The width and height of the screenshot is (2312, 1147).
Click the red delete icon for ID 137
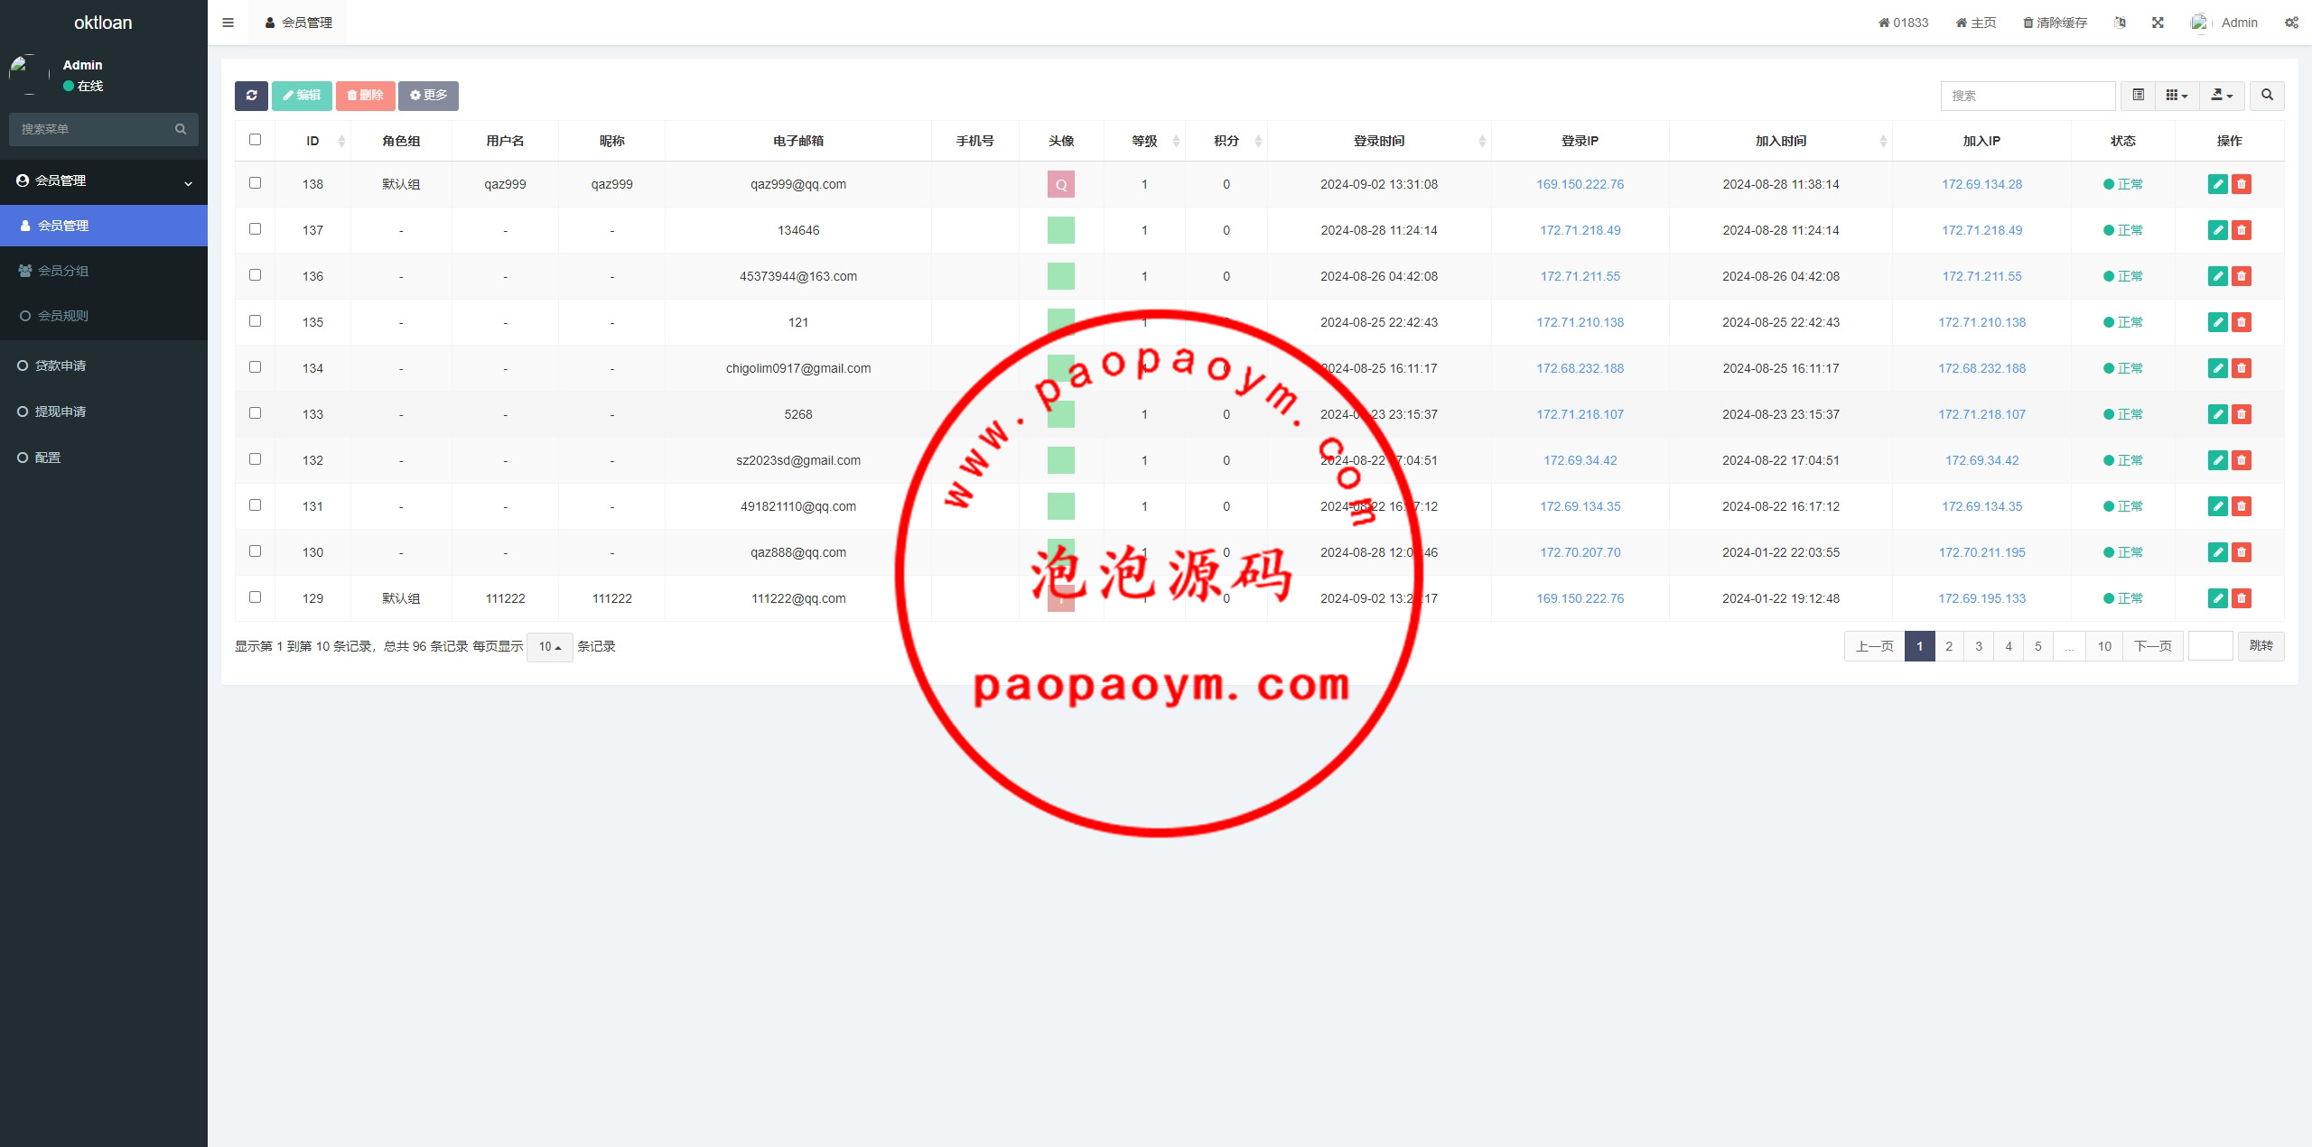(2242, 230)
